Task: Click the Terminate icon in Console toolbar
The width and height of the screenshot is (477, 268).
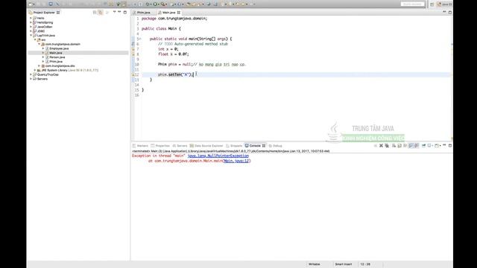Action: [x=376, y=146]
